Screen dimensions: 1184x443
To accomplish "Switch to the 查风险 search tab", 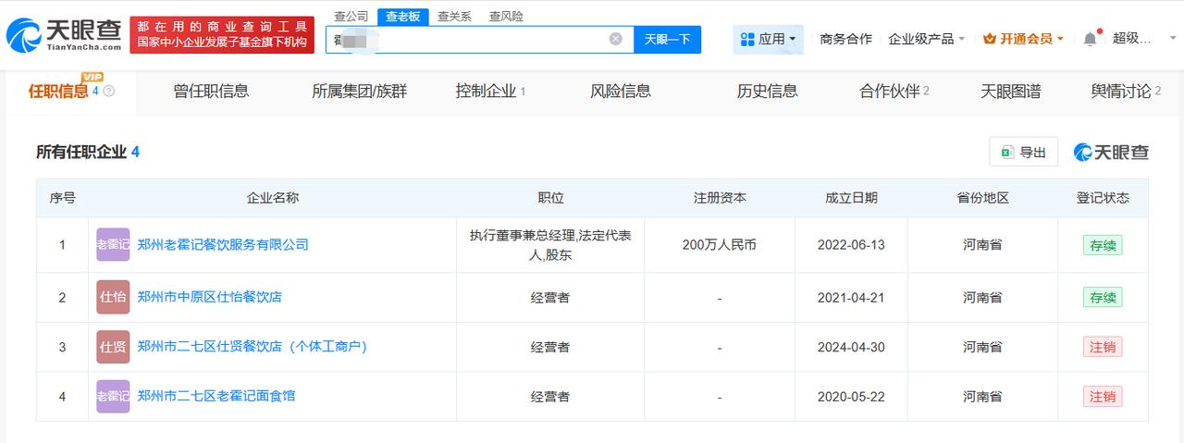I will point(506,16).
